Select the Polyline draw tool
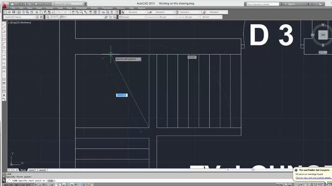 point(4,32)
